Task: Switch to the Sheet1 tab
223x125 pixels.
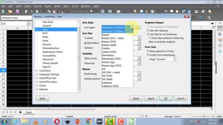Action: 29,112
